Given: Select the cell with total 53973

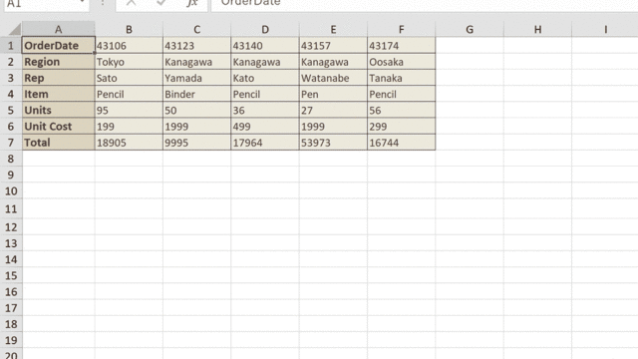Looking at the screenshot, I should point(333,143).
